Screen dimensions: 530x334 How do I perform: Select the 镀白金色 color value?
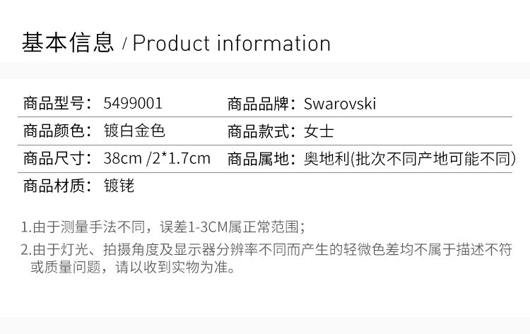[x=134, y=131]
